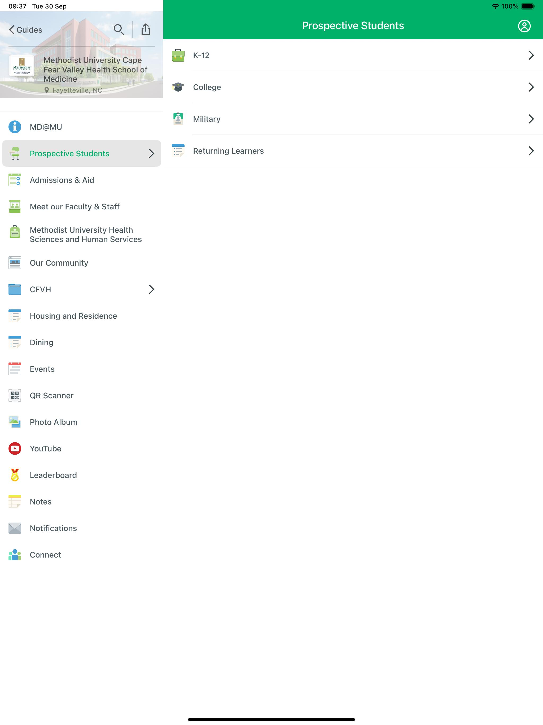
Task: Open Methodist University Health Sciences item
Action: coord(82,235)
